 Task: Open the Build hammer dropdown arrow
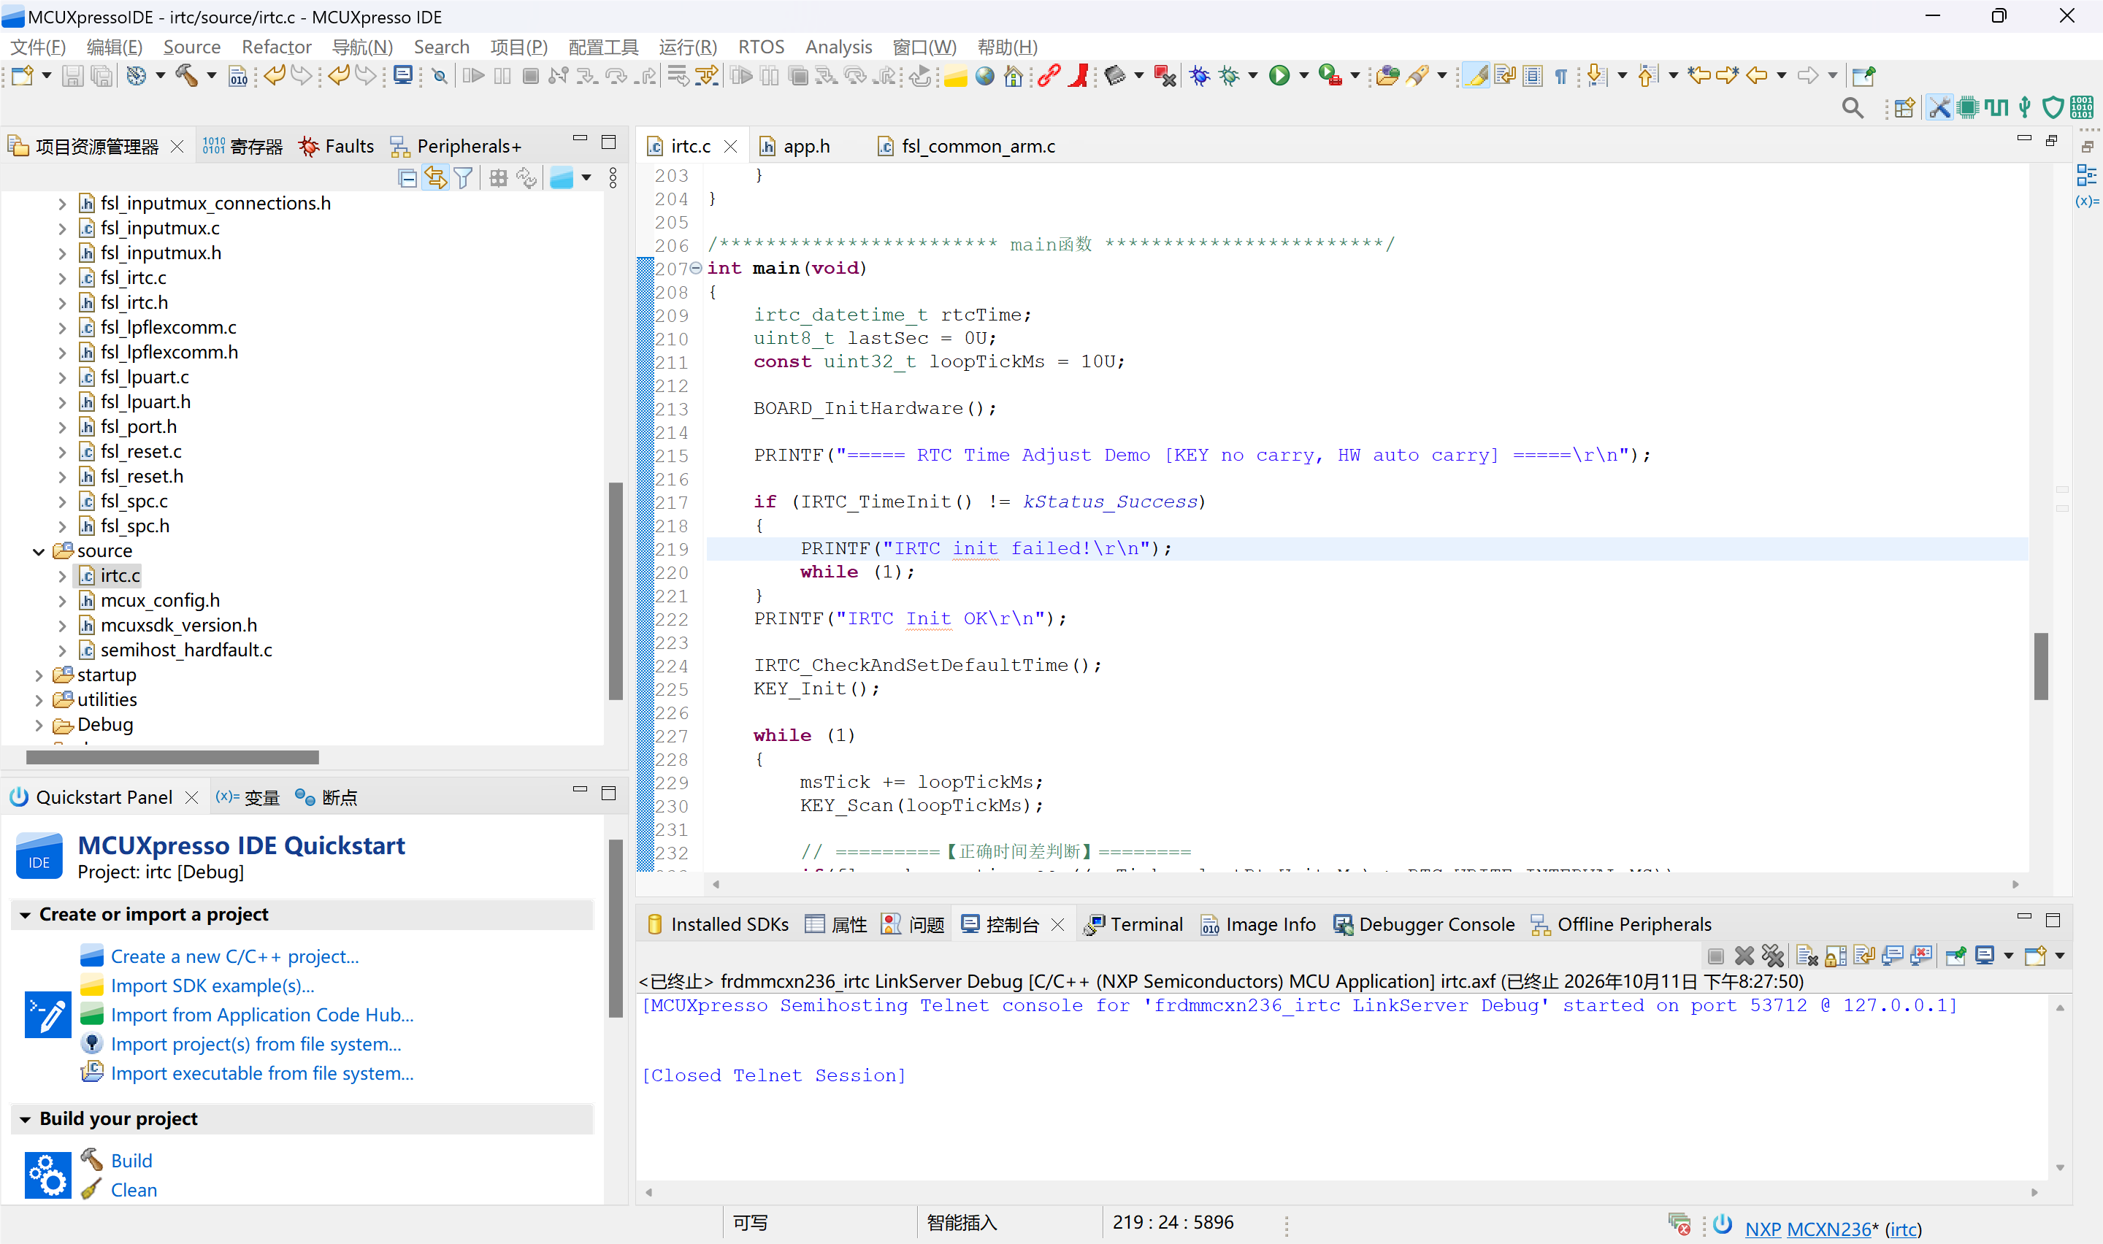211,76
